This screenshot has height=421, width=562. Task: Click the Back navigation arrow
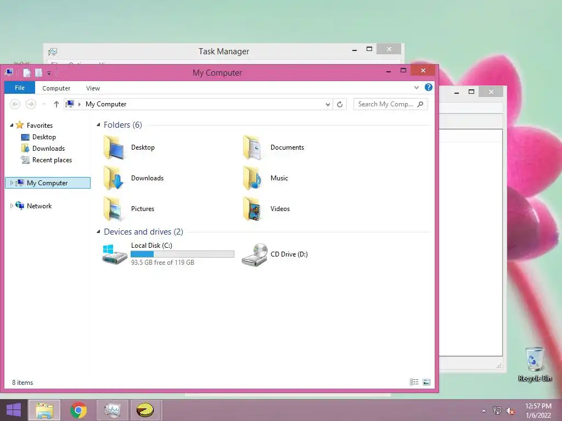click(x=15, y=104)
